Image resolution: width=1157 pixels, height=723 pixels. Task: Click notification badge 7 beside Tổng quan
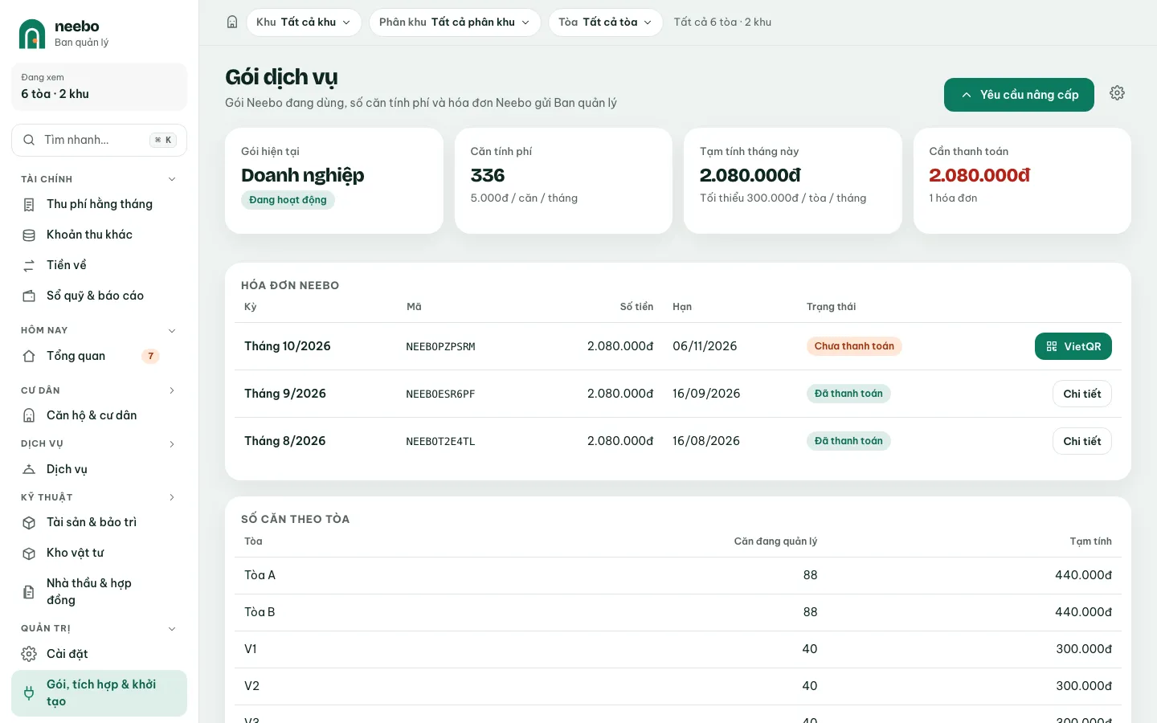pyautogui.click(x=150, y=356)
